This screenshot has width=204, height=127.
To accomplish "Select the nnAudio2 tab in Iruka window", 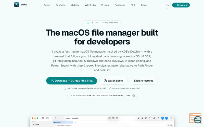I will tap(63, 122).
